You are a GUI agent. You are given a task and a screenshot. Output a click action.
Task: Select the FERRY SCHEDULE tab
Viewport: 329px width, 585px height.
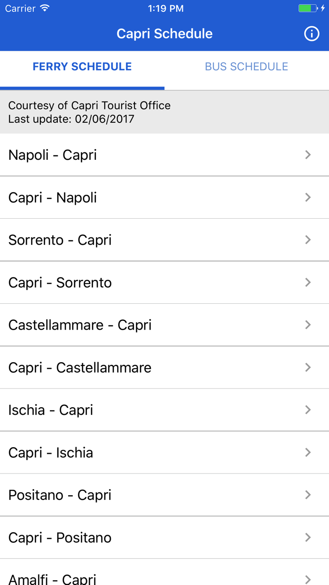click(x=82, y=66)
